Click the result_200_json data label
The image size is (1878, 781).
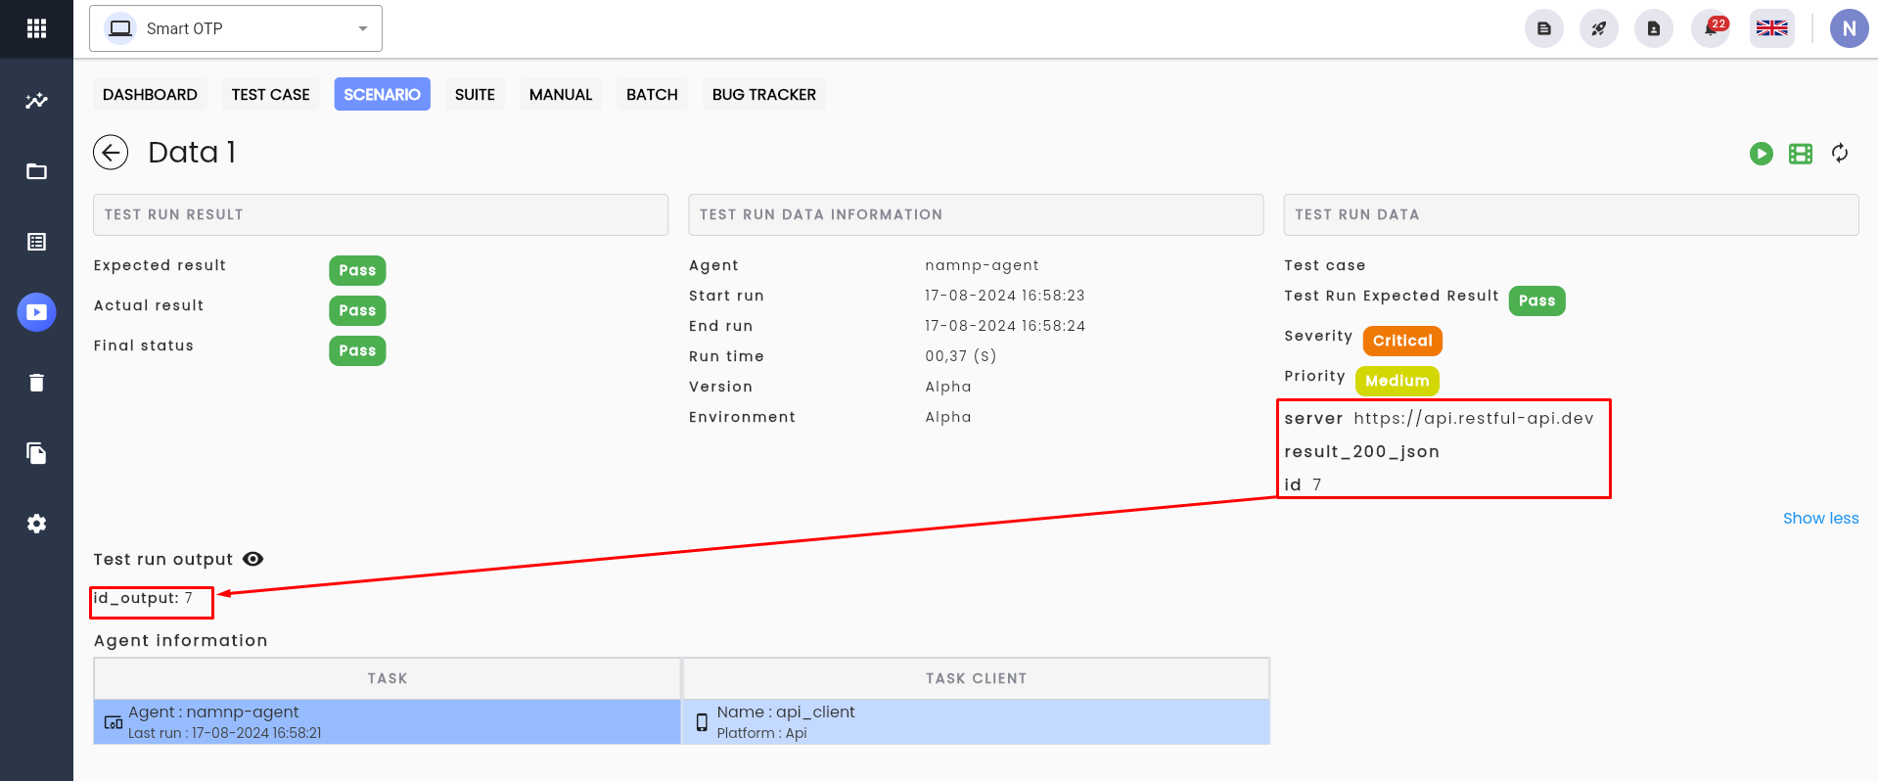click(x=1361, y=451)
